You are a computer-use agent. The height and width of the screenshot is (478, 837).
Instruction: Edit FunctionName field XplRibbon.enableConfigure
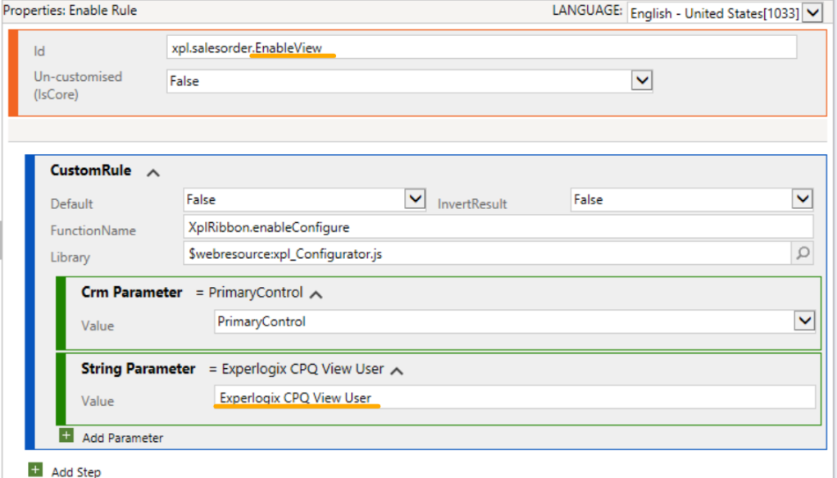tap(498, 227)
